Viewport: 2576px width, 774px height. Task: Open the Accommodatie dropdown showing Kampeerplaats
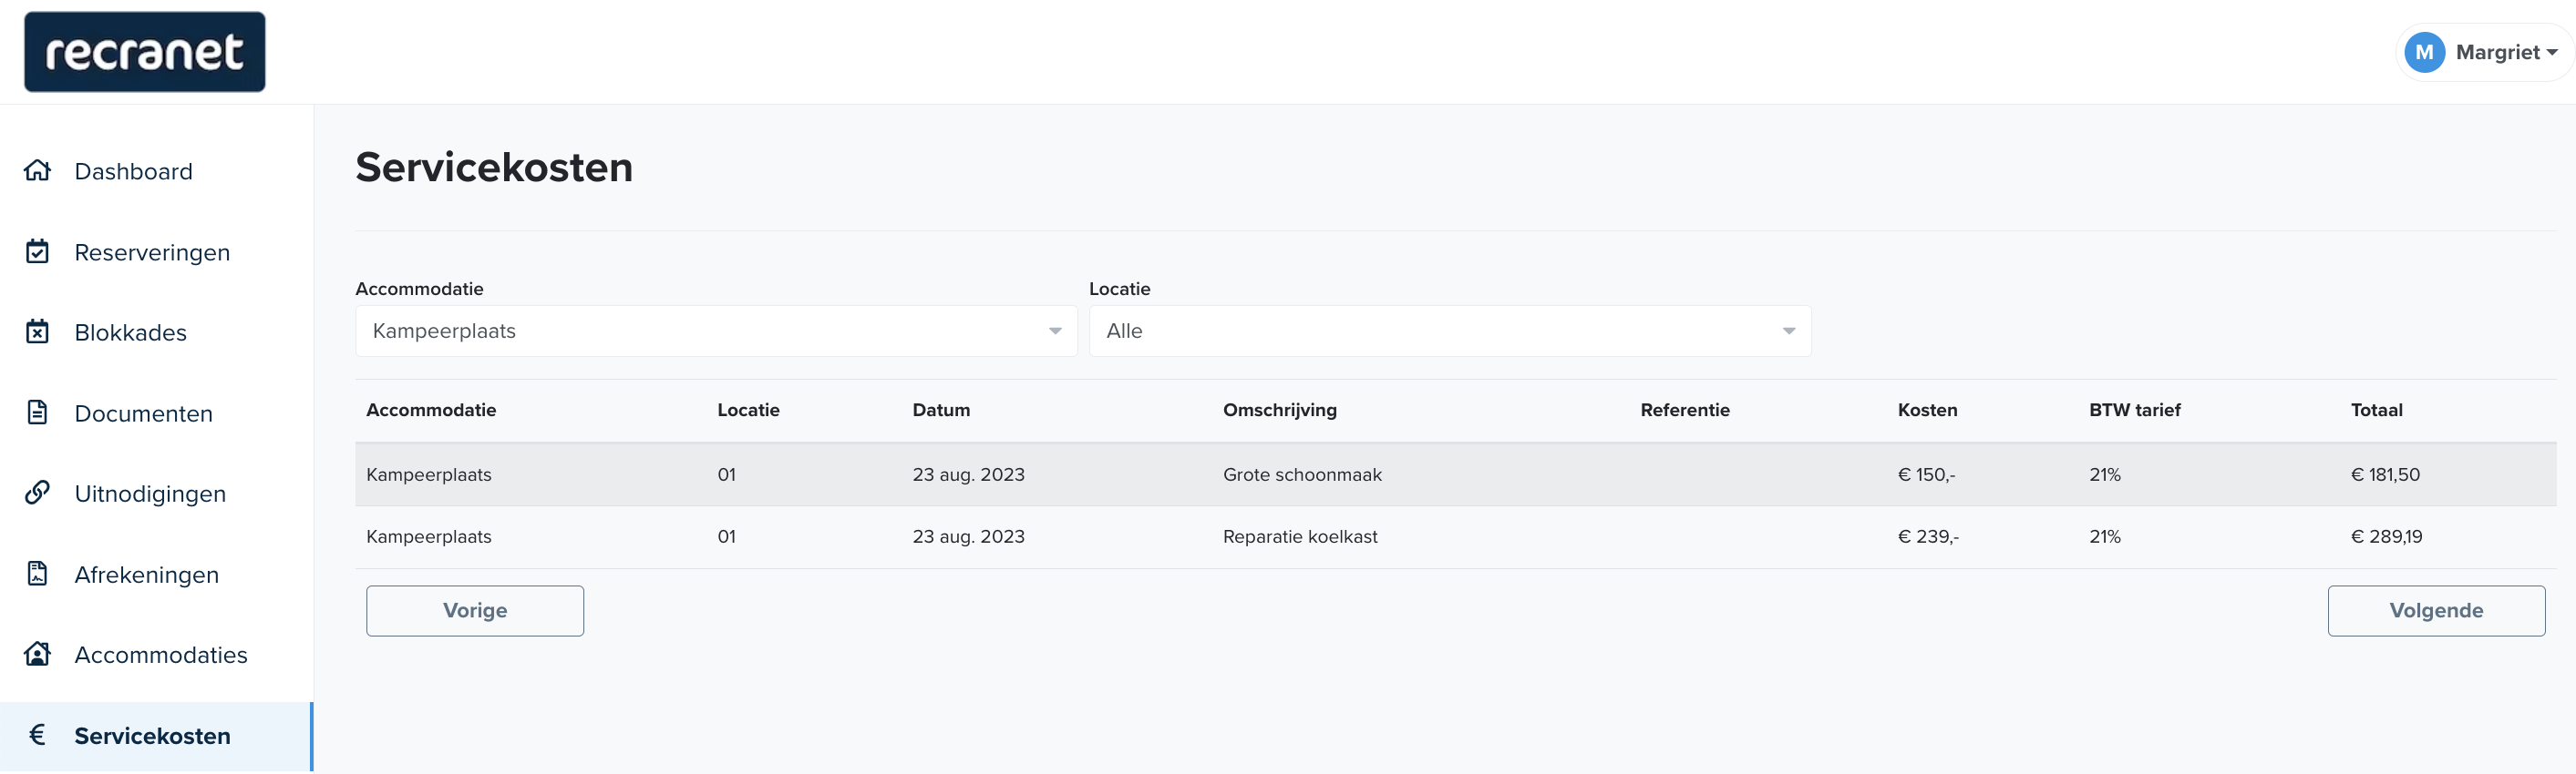click(716, 331)
